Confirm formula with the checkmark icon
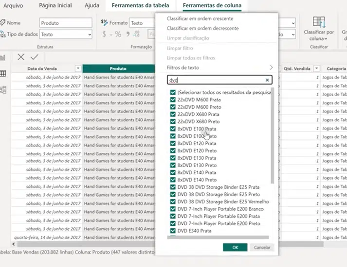This screenshot has height=267, width=347. (x=34, y=57)
